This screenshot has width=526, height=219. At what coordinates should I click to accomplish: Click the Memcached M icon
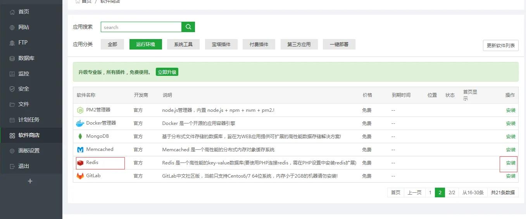(x=80, y=150)
